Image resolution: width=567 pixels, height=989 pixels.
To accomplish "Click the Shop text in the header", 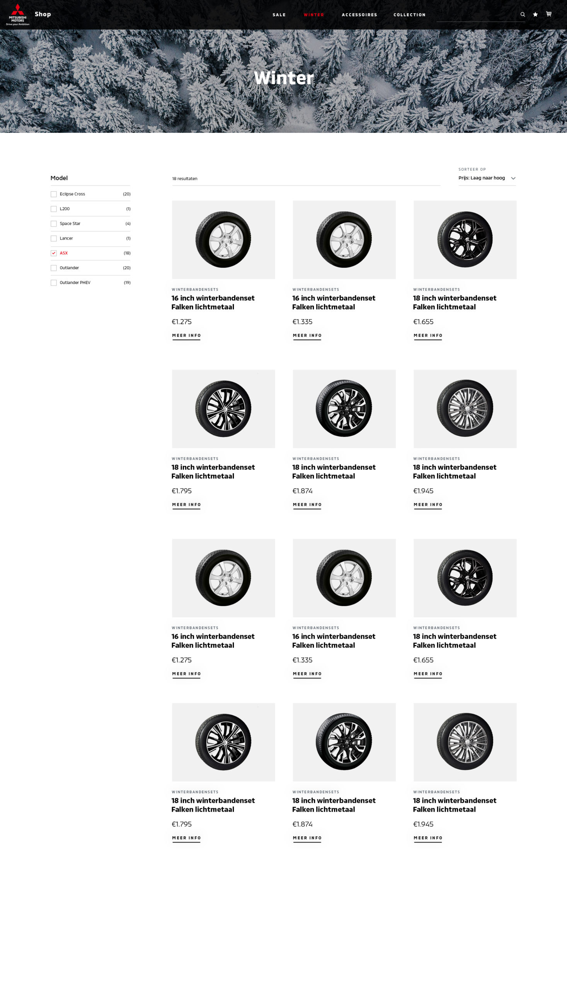I will click(x=43, y=14).
